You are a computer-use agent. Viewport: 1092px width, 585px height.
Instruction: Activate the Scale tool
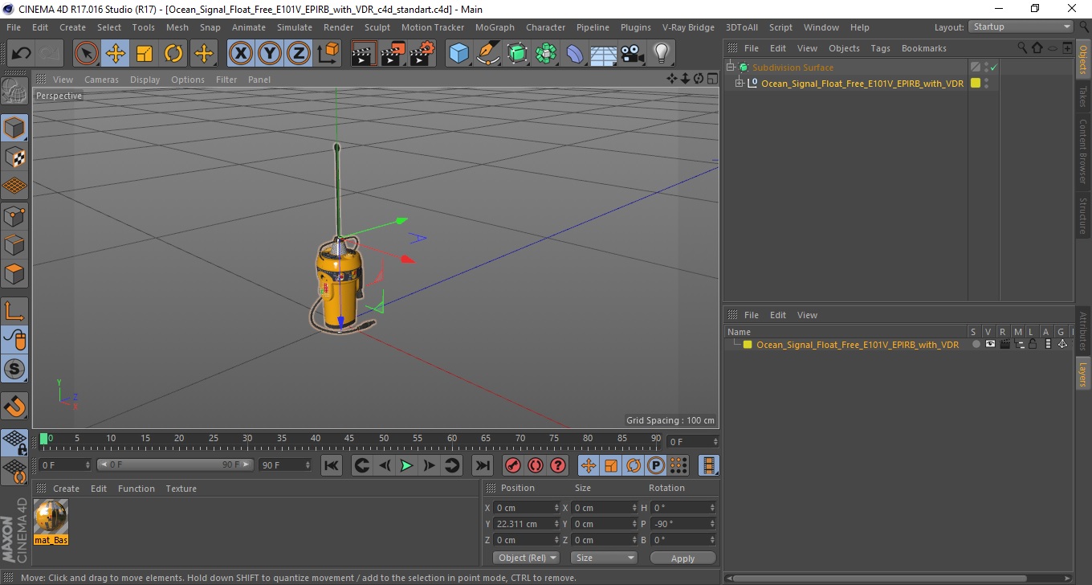[145, 54]
